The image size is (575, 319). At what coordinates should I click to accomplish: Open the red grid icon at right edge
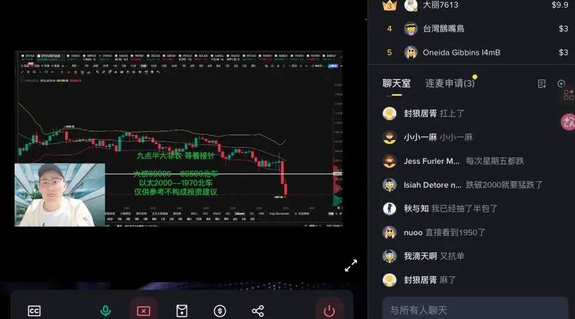[x=569, y=95]
